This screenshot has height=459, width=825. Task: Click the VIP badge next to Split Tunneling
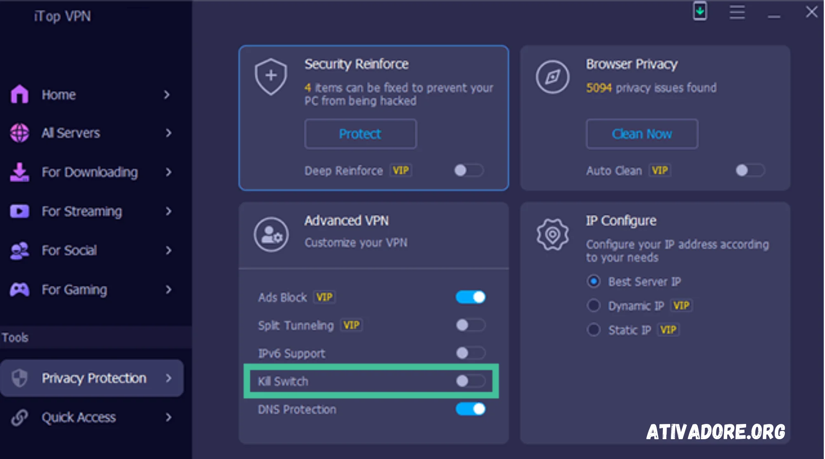coord(351,325)
